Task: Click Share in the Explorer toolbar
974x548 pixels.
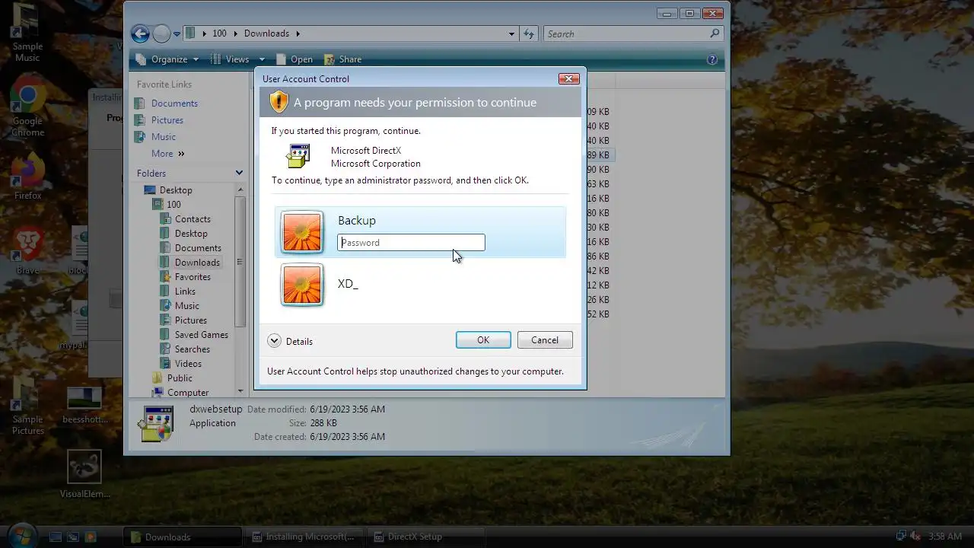Action: (343, 59)
